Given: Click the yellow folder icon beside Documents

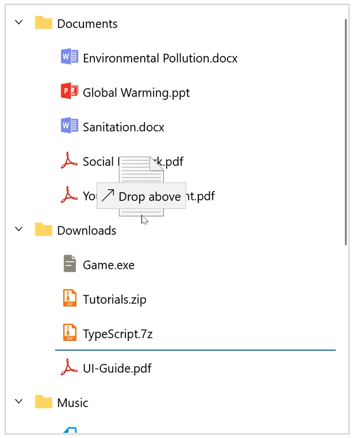Looking at the screenshot, I should click(43, 22).
